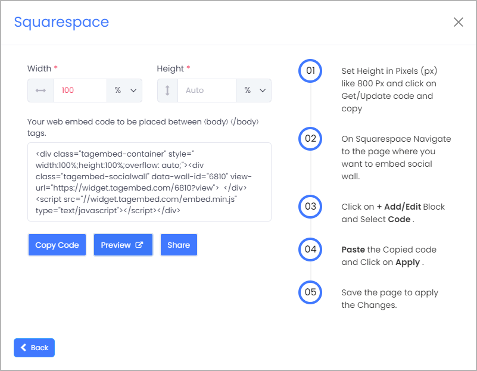Image resolution: width=477 pixels, height=371 pixels.
Task: Click 'Save the page to apply' text
Action: coord(389,292)
